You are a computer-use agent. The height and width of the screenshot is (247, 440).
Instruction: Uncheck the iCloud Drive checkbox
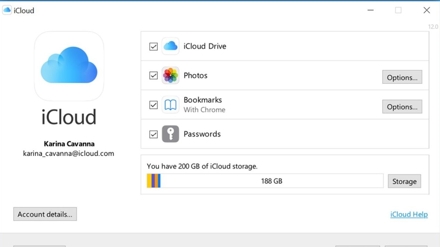click(153, 46)
